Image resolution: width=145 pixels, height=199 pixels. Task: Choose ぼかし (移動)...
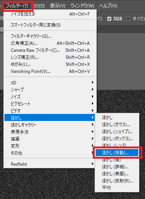pyautogui.click(x=117, y=153)
